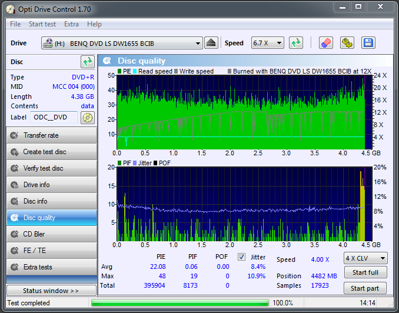
Task: Click the MID value MCC 004 (000)
Action: 74,86
